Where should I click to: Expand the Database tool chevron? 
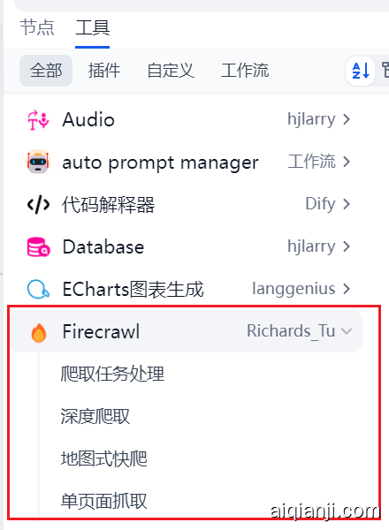347,246
